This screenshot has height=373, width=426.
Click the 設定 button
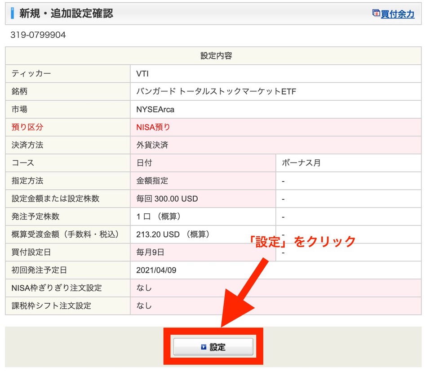pos(213,346)
